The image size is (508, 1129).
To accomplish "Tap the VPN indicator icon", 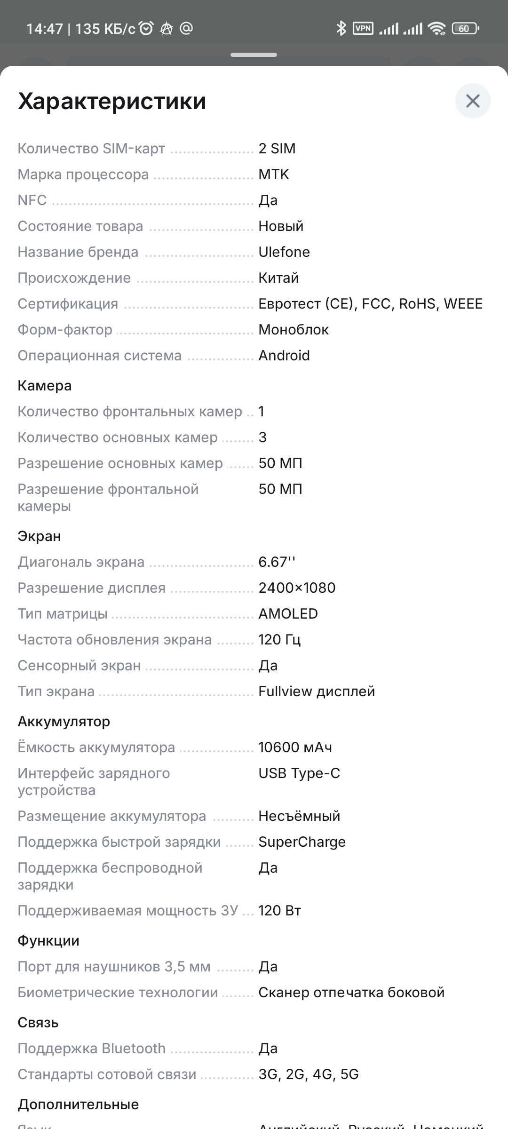I will (363, 29).
